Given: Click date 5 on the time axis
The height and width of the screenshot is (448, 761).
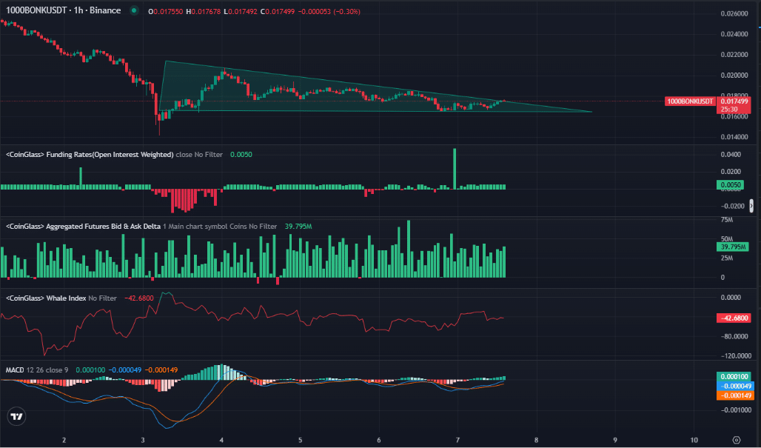Looking at the screenshot, I should [x=300, y=439].
